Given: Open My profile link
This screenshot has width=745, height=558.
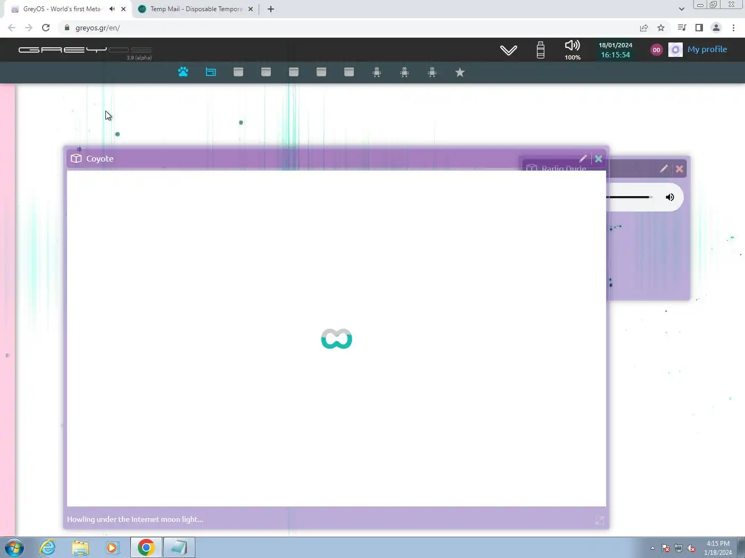Looking at the screenshot, I should [x=707, y=49].
